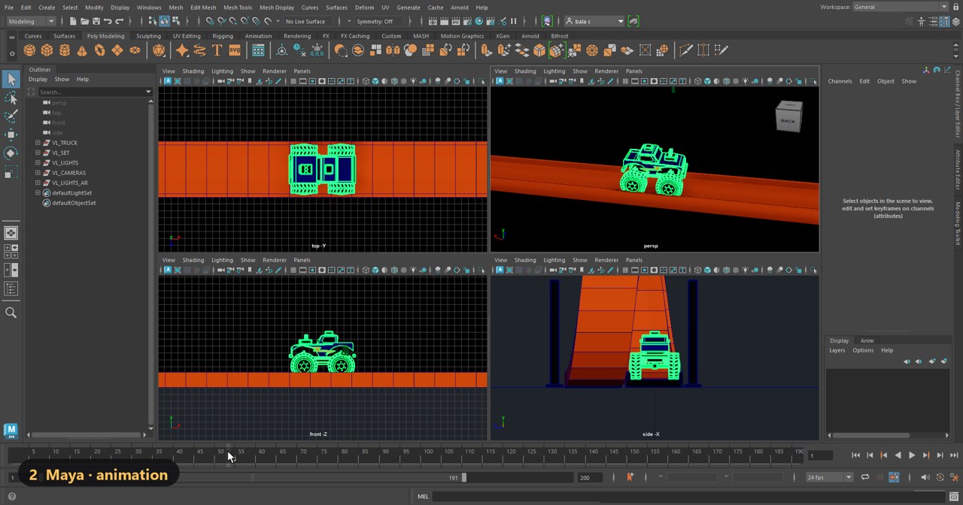The width and height of the screenshot is (963, 505).
Task: Open the Deform menu
Action: tap(364, 8)
